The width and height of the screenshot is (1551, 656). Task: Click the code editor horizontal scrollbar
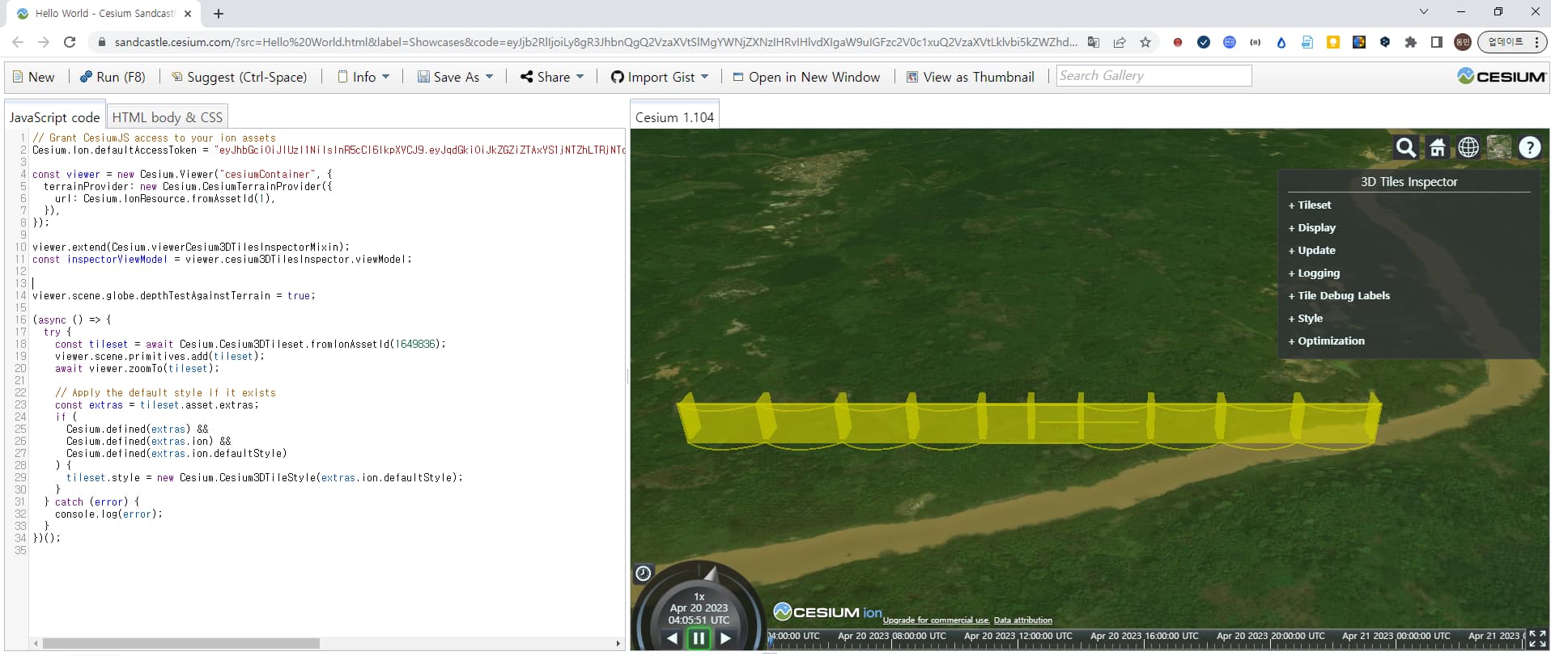tap(181, 644)
